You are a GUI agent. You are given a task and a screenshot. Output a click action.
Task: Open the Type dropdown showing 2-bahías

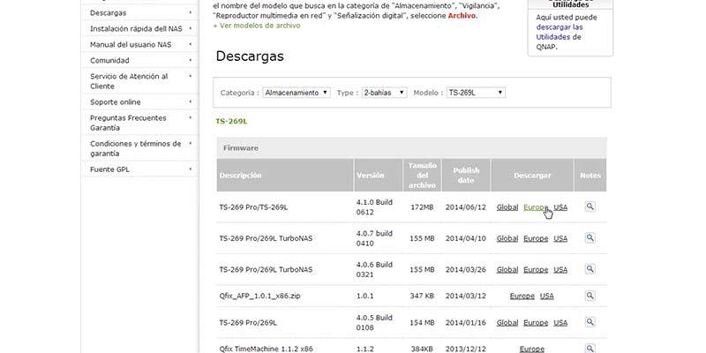[385, 93]
